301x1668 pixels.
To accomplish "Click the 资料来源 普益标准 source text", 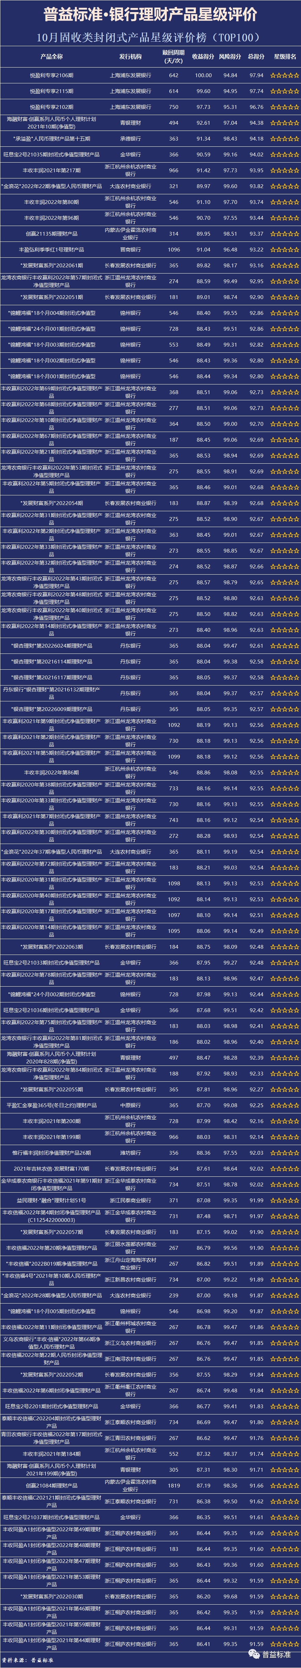I will (27, 1660).
